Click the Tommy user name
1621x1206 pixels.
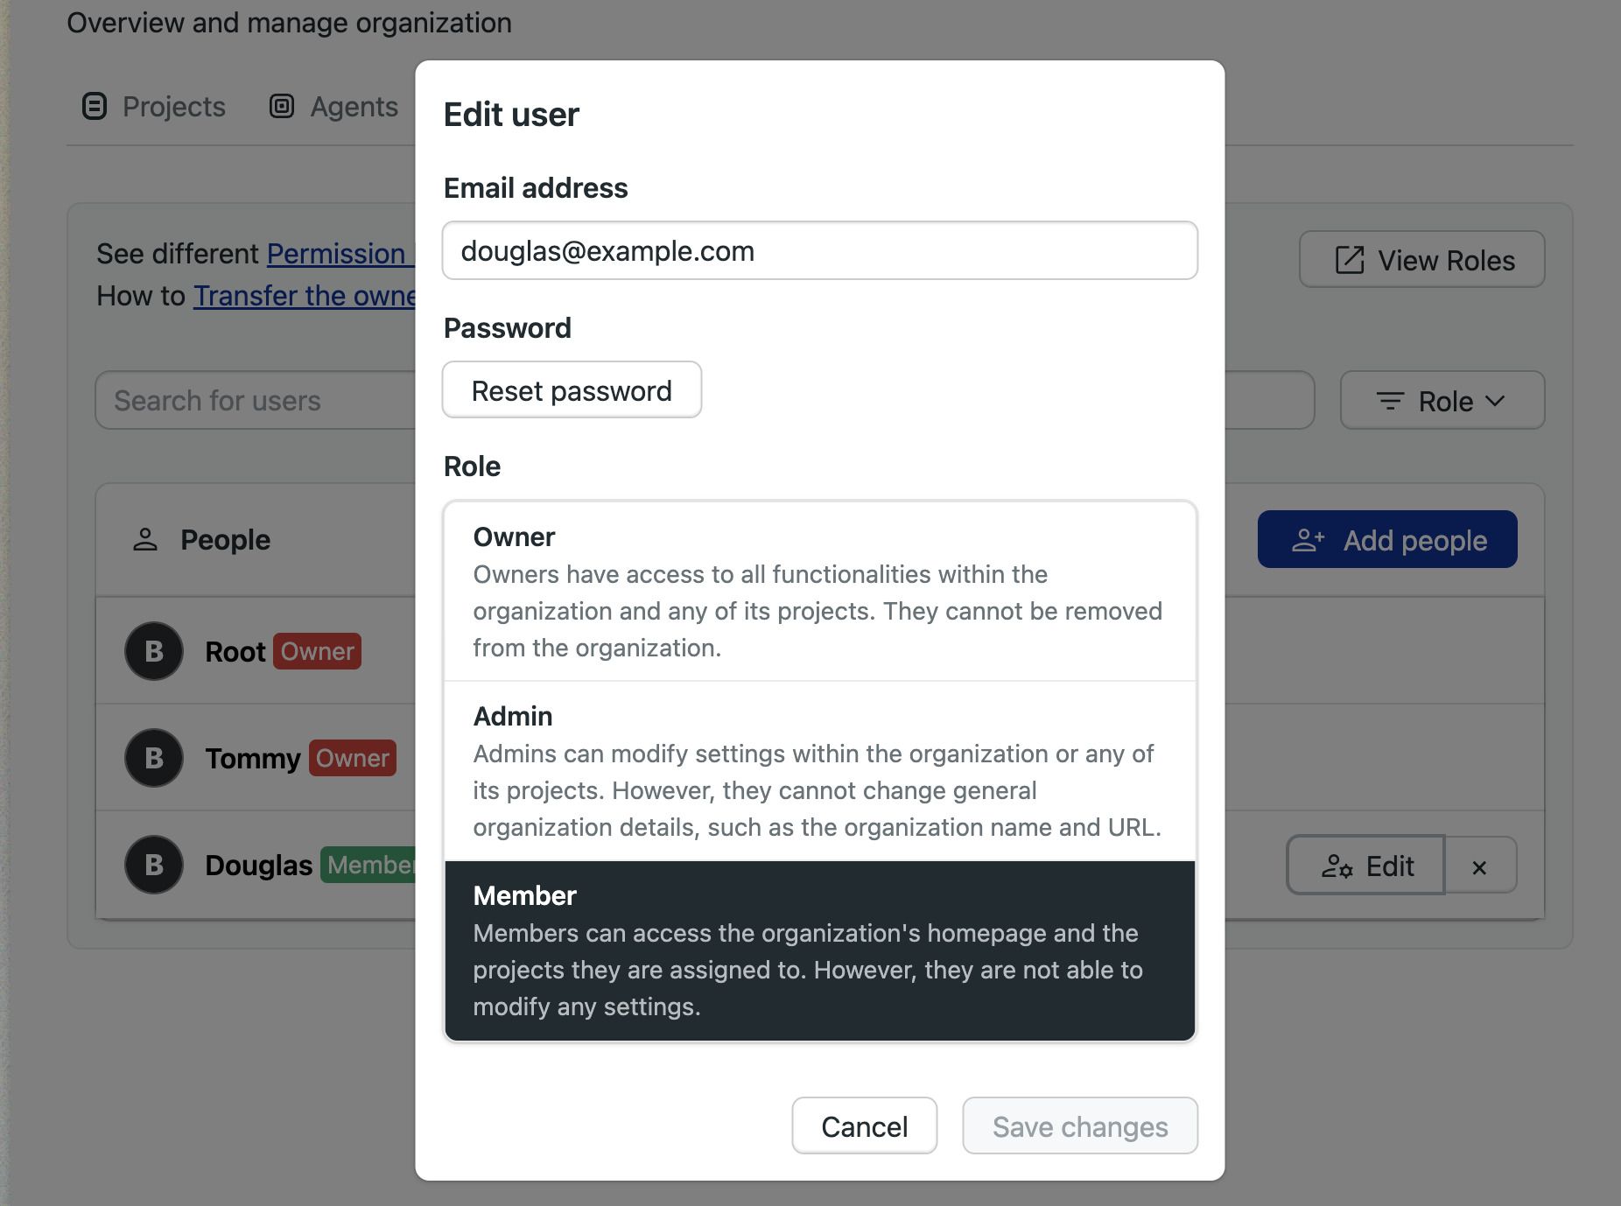253,759
